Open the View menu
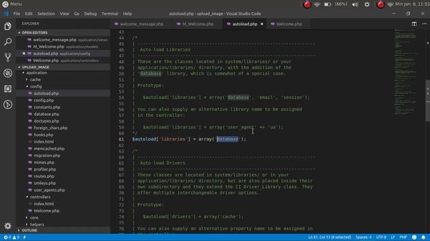Screen dimensions: 430x241 pos(64,13)
